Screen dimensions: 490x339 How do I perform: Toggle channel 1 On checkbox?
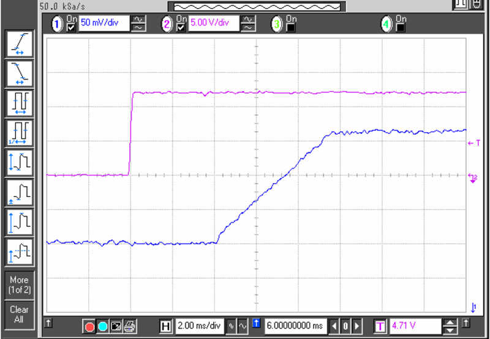71,28
